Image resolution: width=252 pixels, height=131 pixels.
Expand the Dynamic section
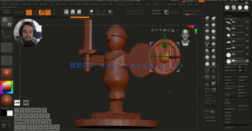(208, 95)
